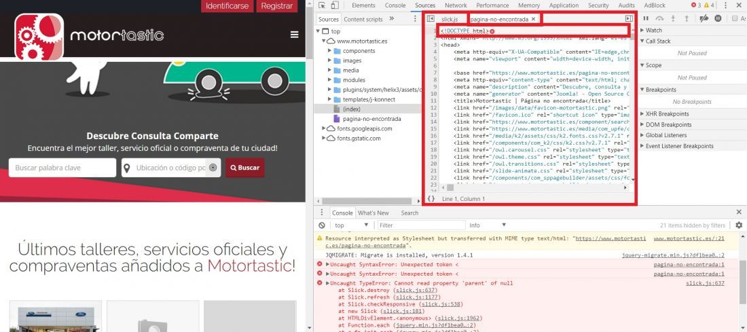Click the Motortastic gears logo
Viewport: 747px width, 332px height.
point(39,37)
